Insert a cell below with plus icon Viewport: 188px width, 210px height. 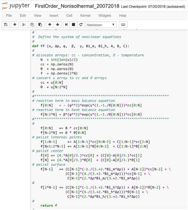[15, 25]
